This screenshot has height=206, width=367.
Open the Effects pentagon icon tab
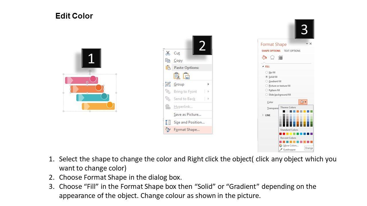(x=272, y=58)
